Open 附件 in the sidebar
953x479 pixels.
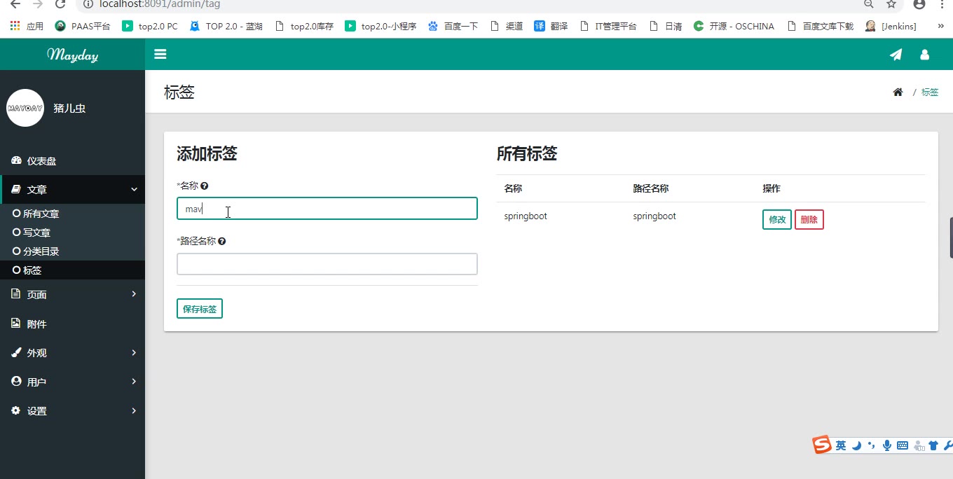72,324
